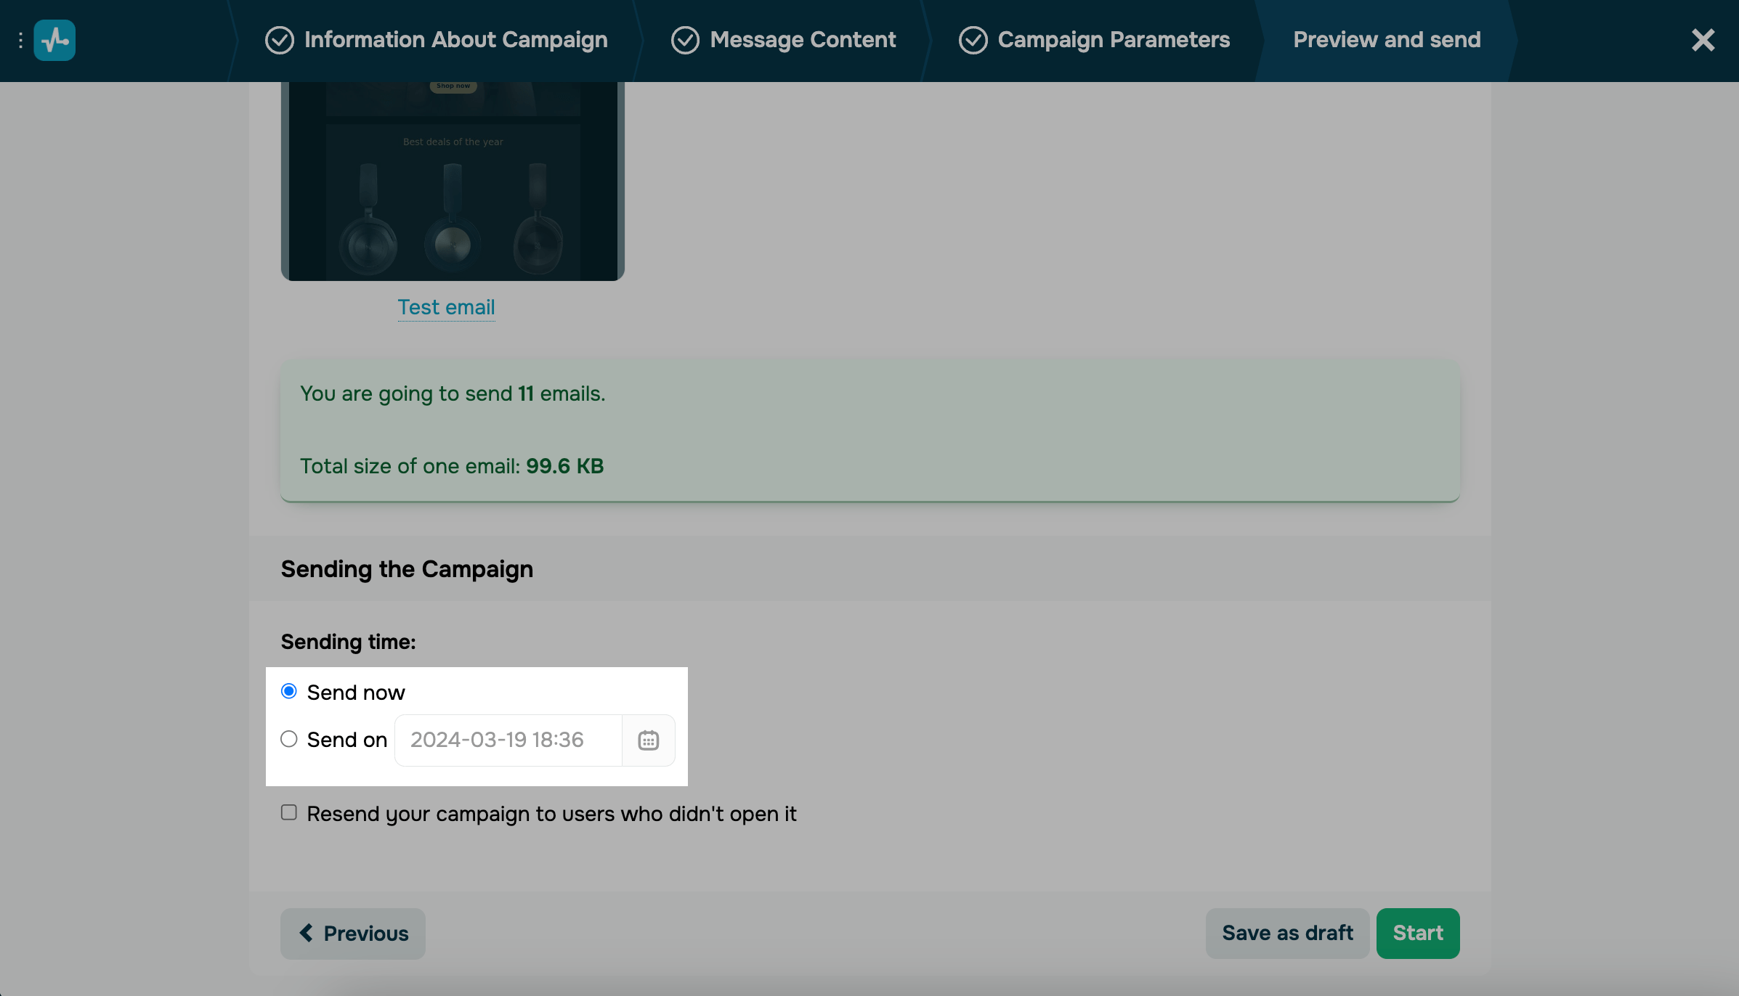Viewport: 1739px width, 996px height.
Task: Go to Campaign Parameters step
Action: (1114, 40)
